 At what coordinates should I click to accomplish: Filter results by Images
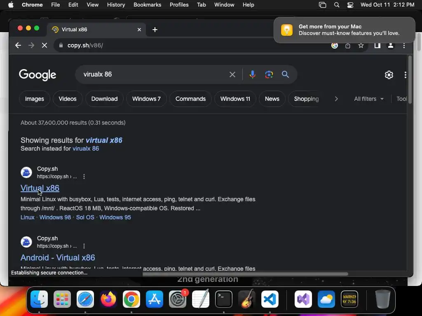(x=35, y=99)
